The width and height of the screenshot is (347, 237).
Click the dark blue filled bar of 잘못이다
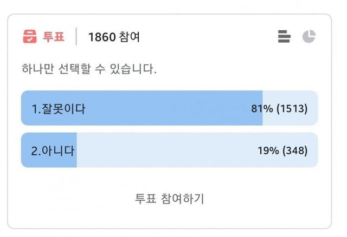(x=163, y=109)
